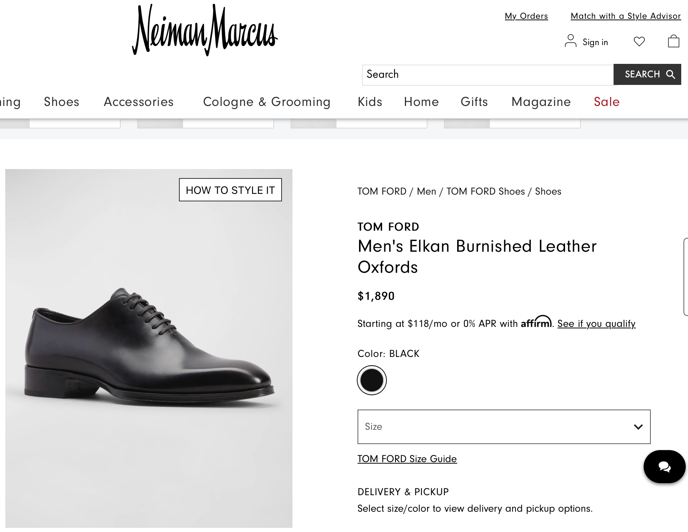Image resolution: width=688 pixels, height=532 pixels.
Task: Open the Shoes menu
Action: point(61,102)
